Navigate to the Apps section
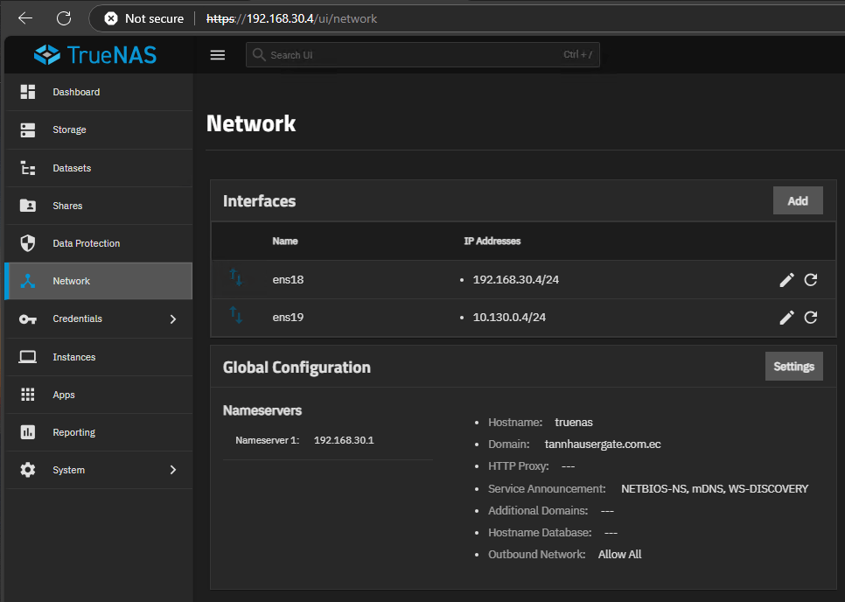845x602 pixels. click(x=64, y=395)
